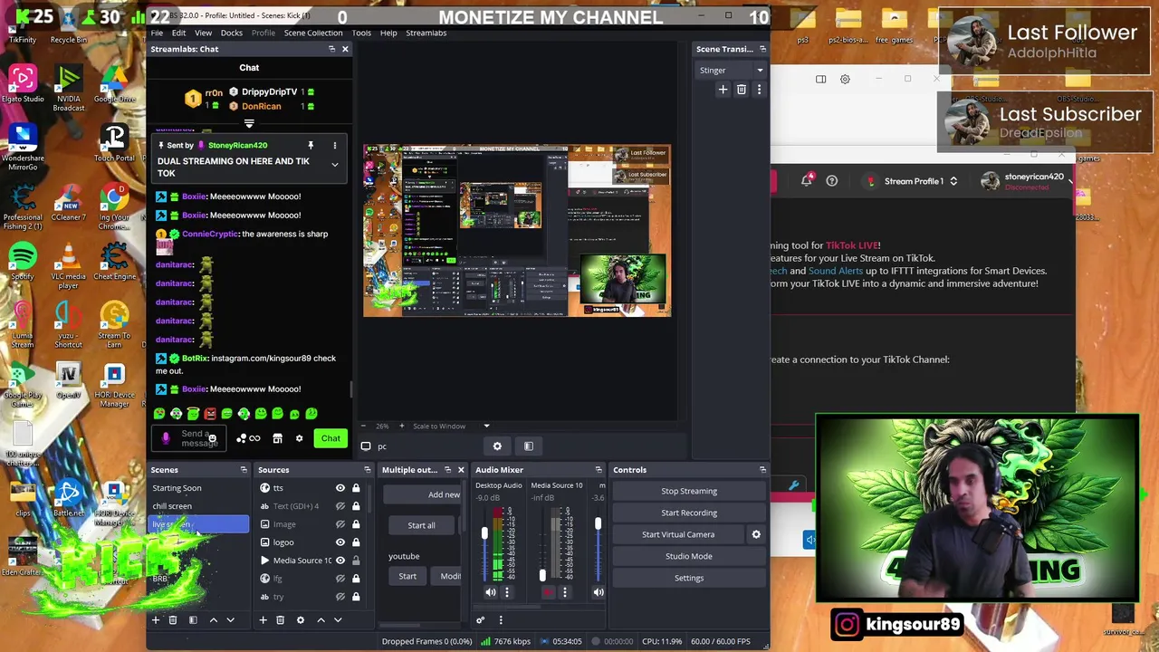Open virtual camera settings gear
Screen dimensions: 1159x652
[756, 534]
